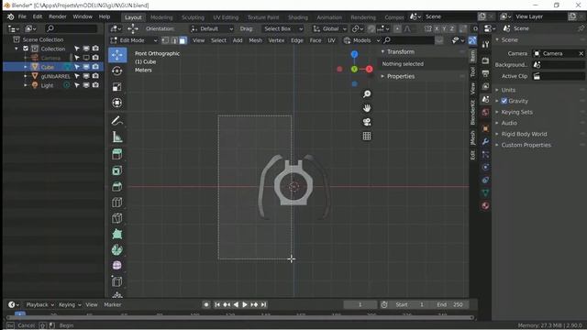Click the End frame 250 field
Screen dimensions: 587x330
(449, 305)
